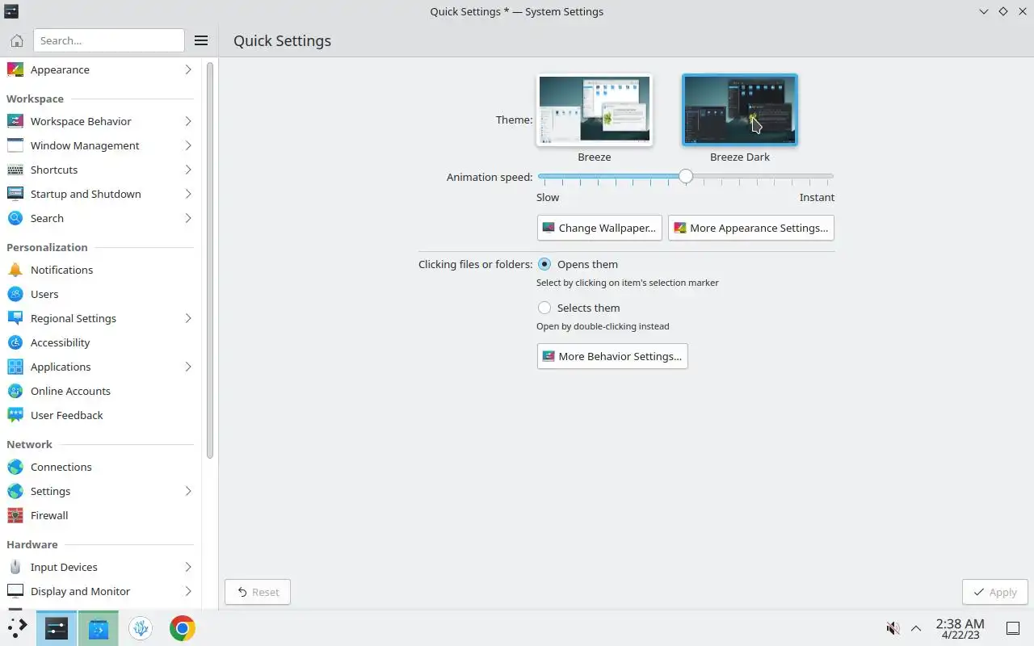This screenshot has height=646, width=1034.
Task: Open Google Chrome from the taskbar
Action: (x=183, y=628)
